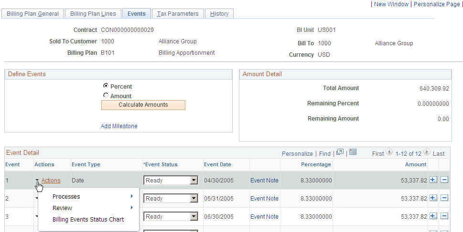Collapse the Actions menu triangle for event 1
Screen dimensions: 463x232
tap(37, 181)
